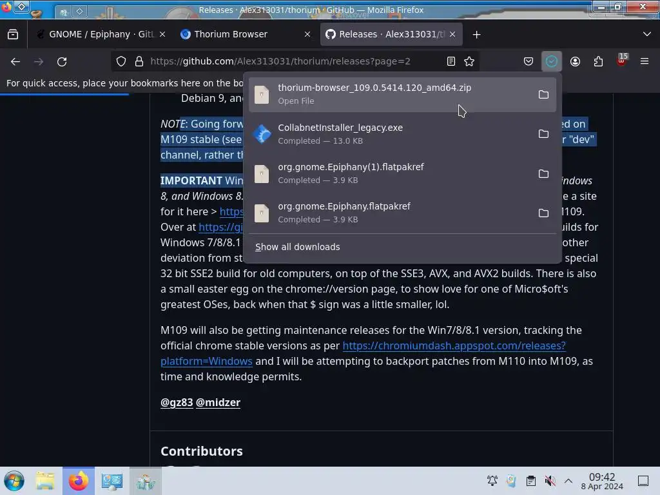Close GNOME / Epiphany tab
This screenshot has height=495, width=660.
[x=162, y=34]
